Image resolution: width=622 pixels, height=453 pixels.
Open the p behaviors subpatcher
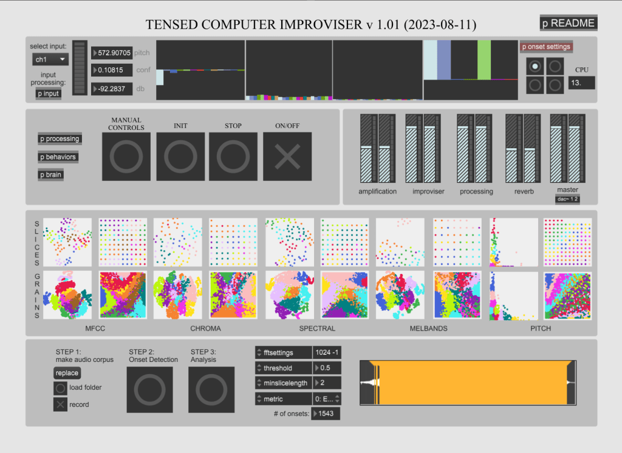point(58,157)
